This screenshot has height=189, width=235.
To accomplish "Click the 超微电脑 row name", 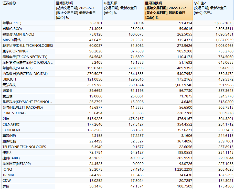I will 9,141.
